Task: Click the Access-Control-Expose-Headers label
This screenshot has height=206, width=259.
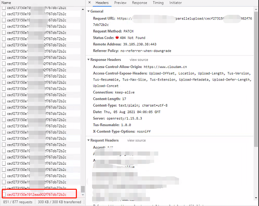Action: (x=120, y=73)
